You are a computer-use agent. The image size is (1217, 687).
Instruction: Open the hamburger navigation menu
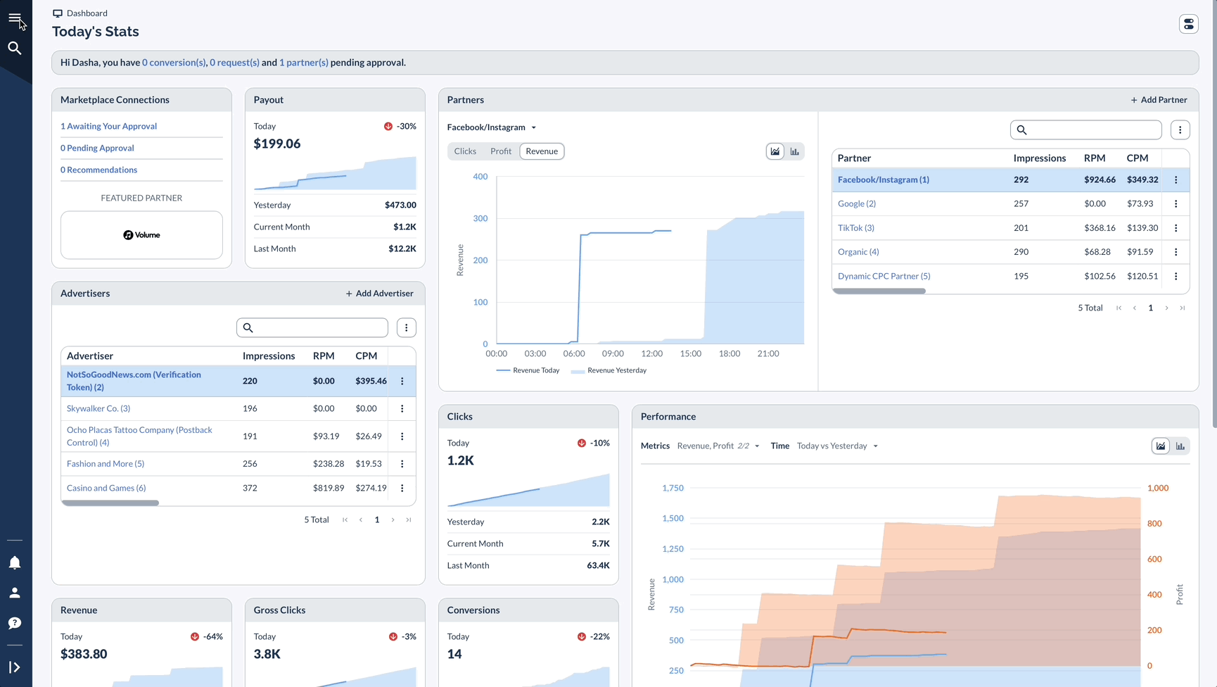(15, 18)
